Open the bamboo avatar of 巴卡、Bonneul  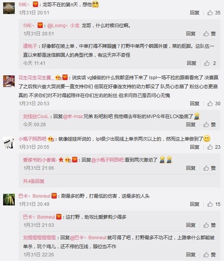coord(9,200)
